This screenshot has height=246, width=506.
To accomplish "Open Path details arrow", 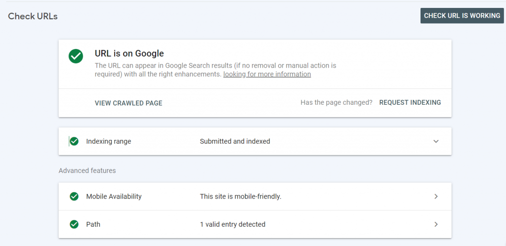I will (x=436, y=224).
